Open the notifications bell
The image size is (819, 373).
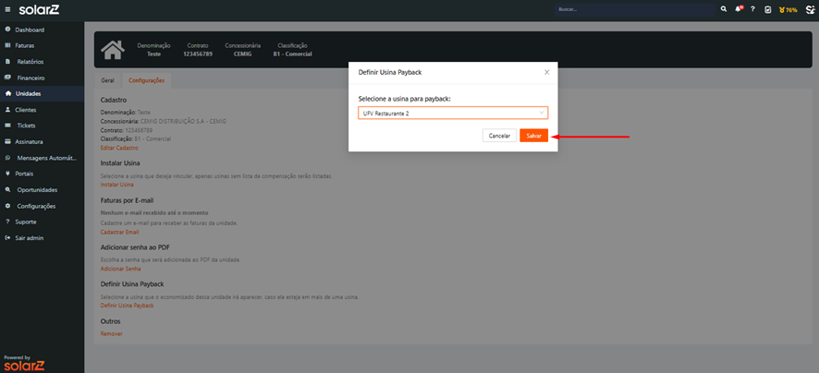738,9
